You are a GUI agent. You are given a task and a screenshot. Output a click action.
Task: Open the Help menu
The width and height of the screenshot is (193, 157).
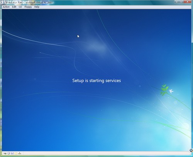pos(37,7)
